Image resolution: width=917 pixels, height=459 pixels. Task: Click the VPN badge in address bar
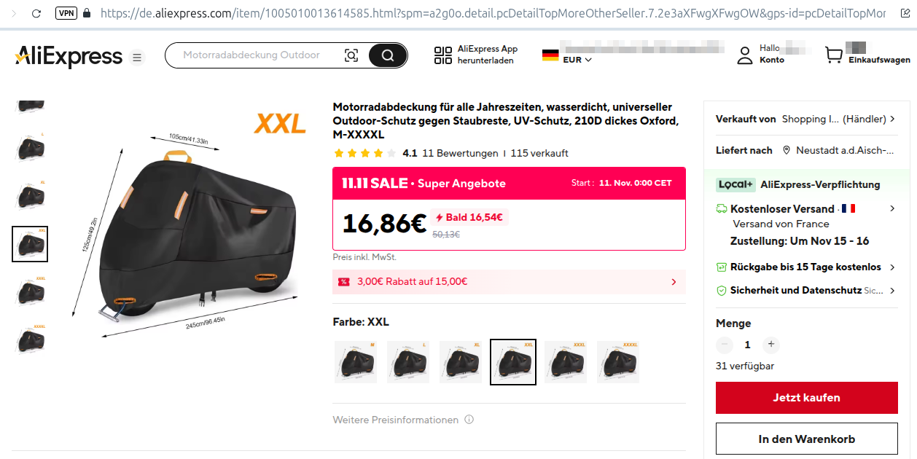coord(66,13)
